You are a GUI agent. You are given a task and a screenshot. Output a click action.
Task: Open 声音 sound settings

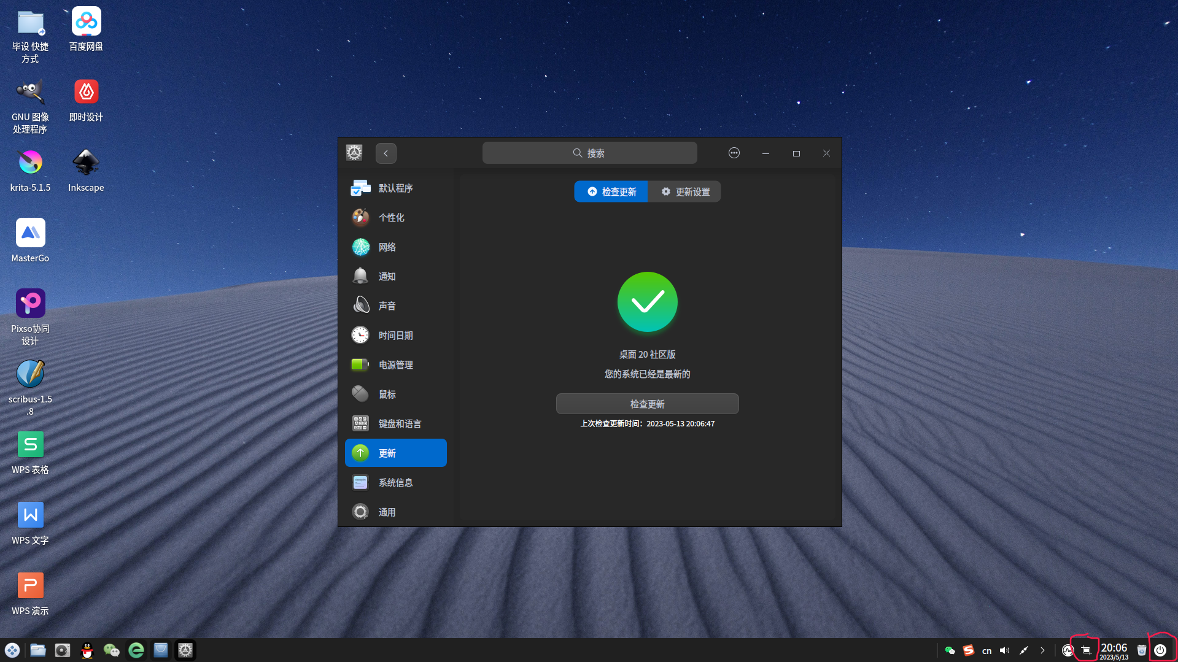click(396, 306)
